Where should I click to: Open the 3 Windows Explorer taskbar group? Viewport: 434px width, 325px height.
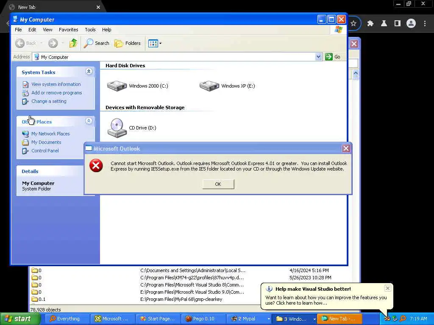(294, 319)
